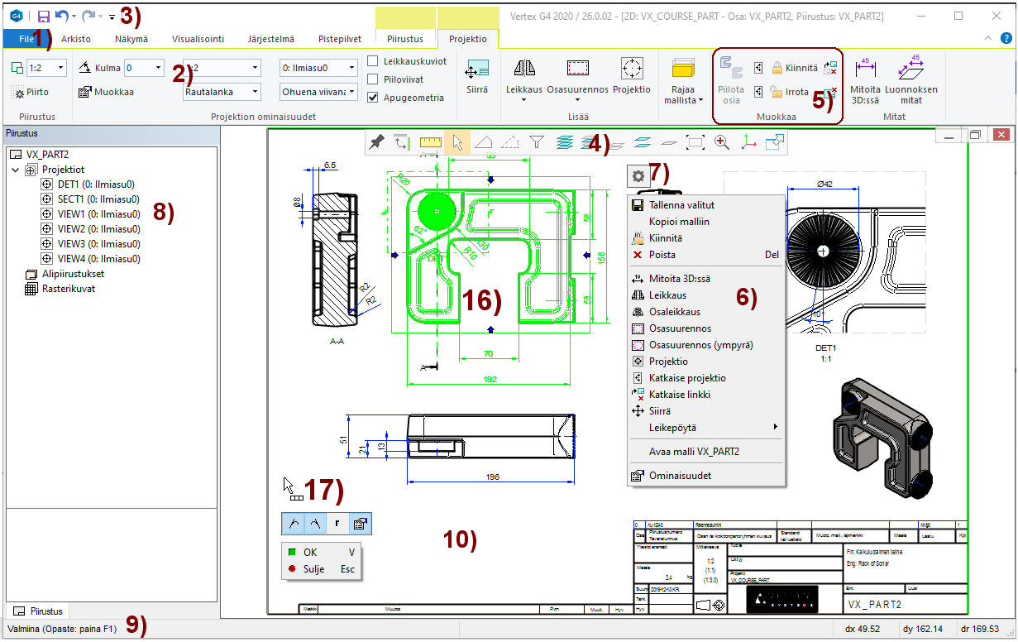Click the gear settings icon above context menu
Screen dimensions: 1018x642
pos(638,175)
